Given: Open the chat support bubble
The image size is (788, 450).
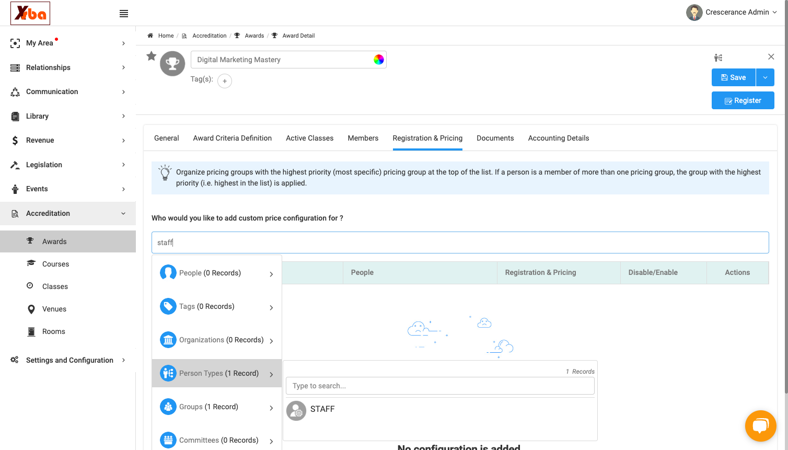Looking at the screenshot, I should click(x=761, y=426).
